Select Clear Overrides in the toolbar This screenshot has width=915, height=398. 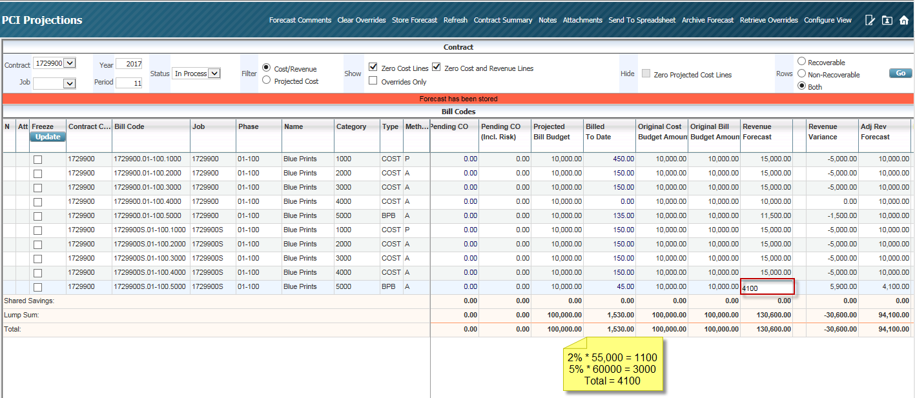point(362,20)
